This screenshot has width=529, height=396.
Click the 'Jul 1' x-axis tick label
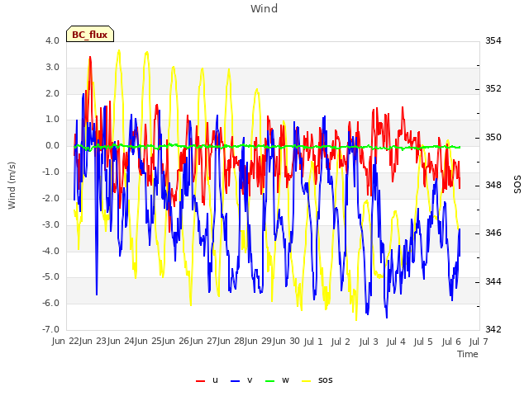pos(313,342)
